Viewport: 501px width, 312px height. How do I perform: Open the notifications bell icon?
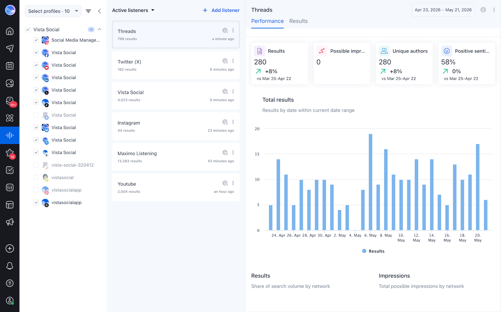click(10, 266)
